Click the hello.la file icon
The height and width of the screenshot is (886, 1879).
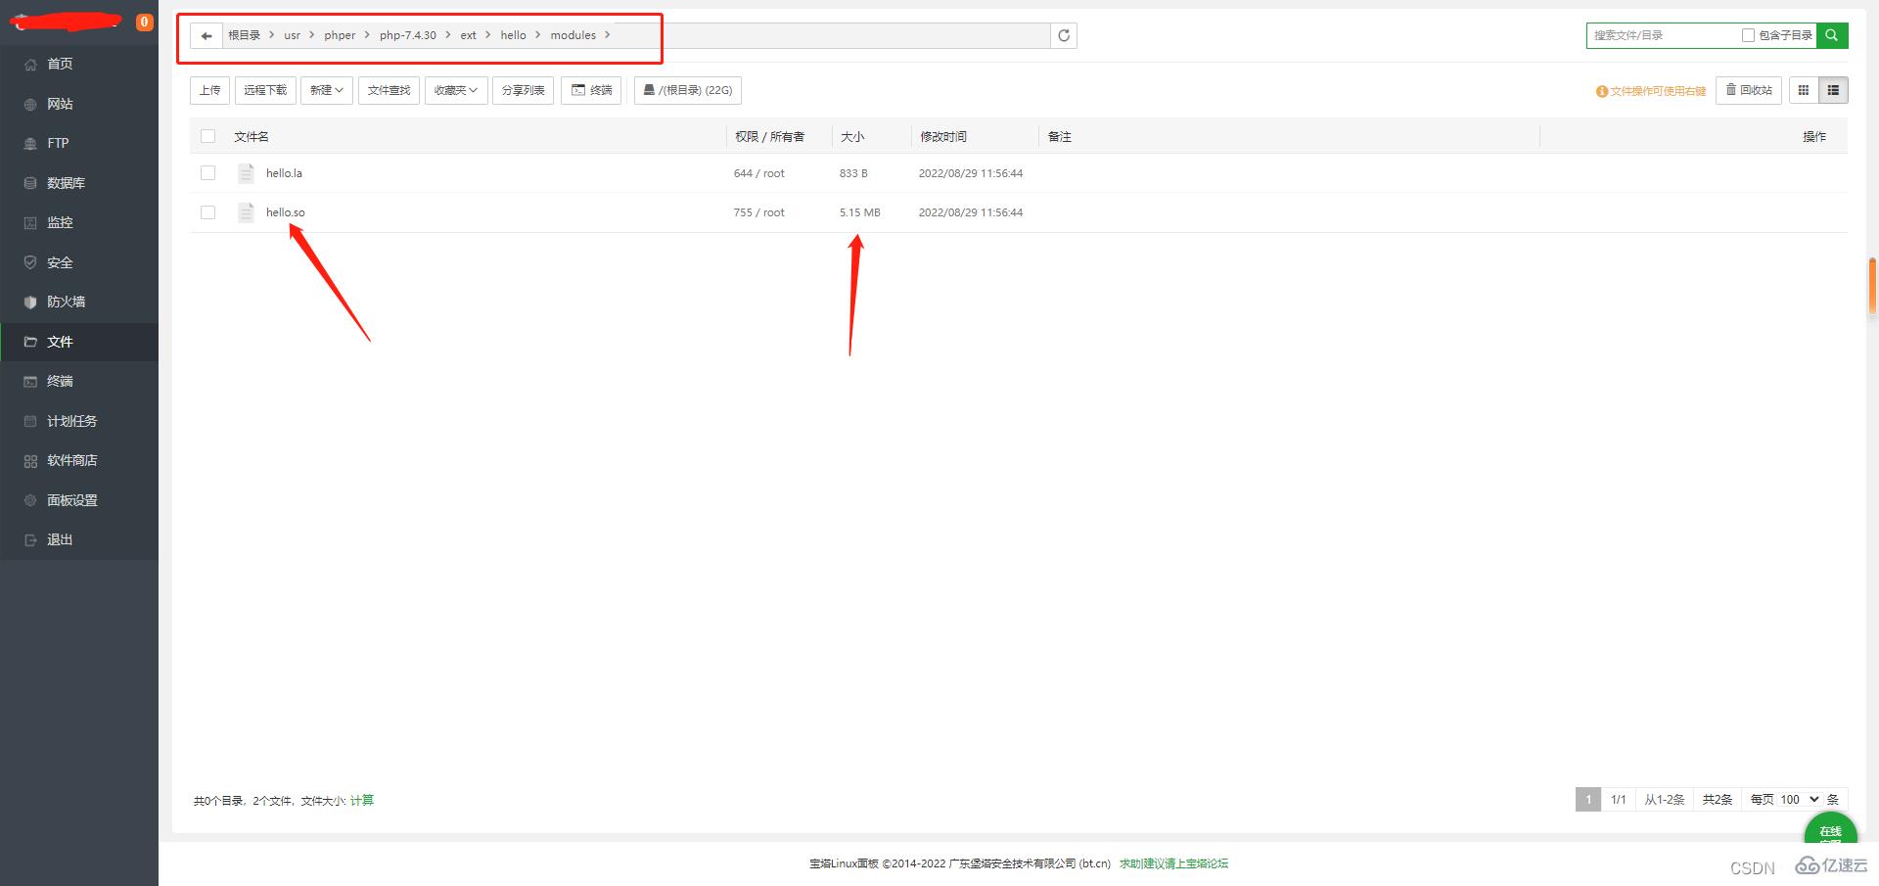tap(246, 173)
